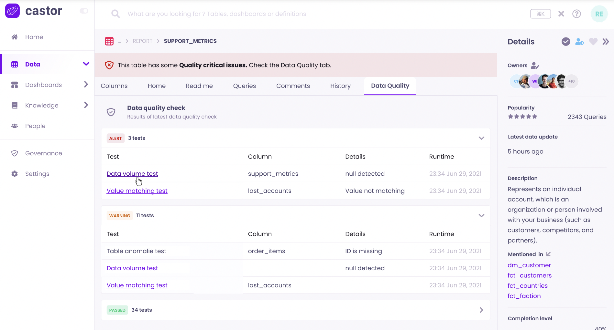Toggle the switch next to castor logo

tap(84, 11)
